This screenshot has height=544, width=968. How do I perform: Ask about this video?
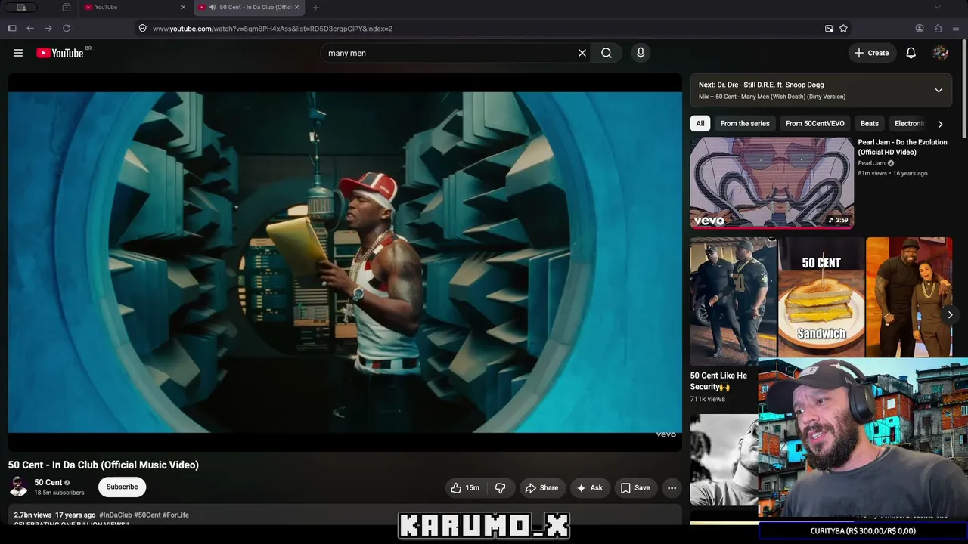(x=590, y=488)
